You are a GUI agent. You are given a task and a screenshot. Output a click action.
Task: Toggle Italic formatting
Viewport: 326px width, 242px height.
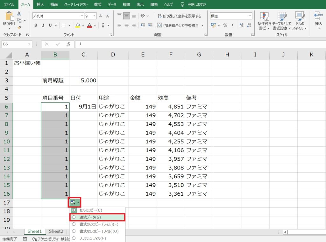tap(43, 25)
